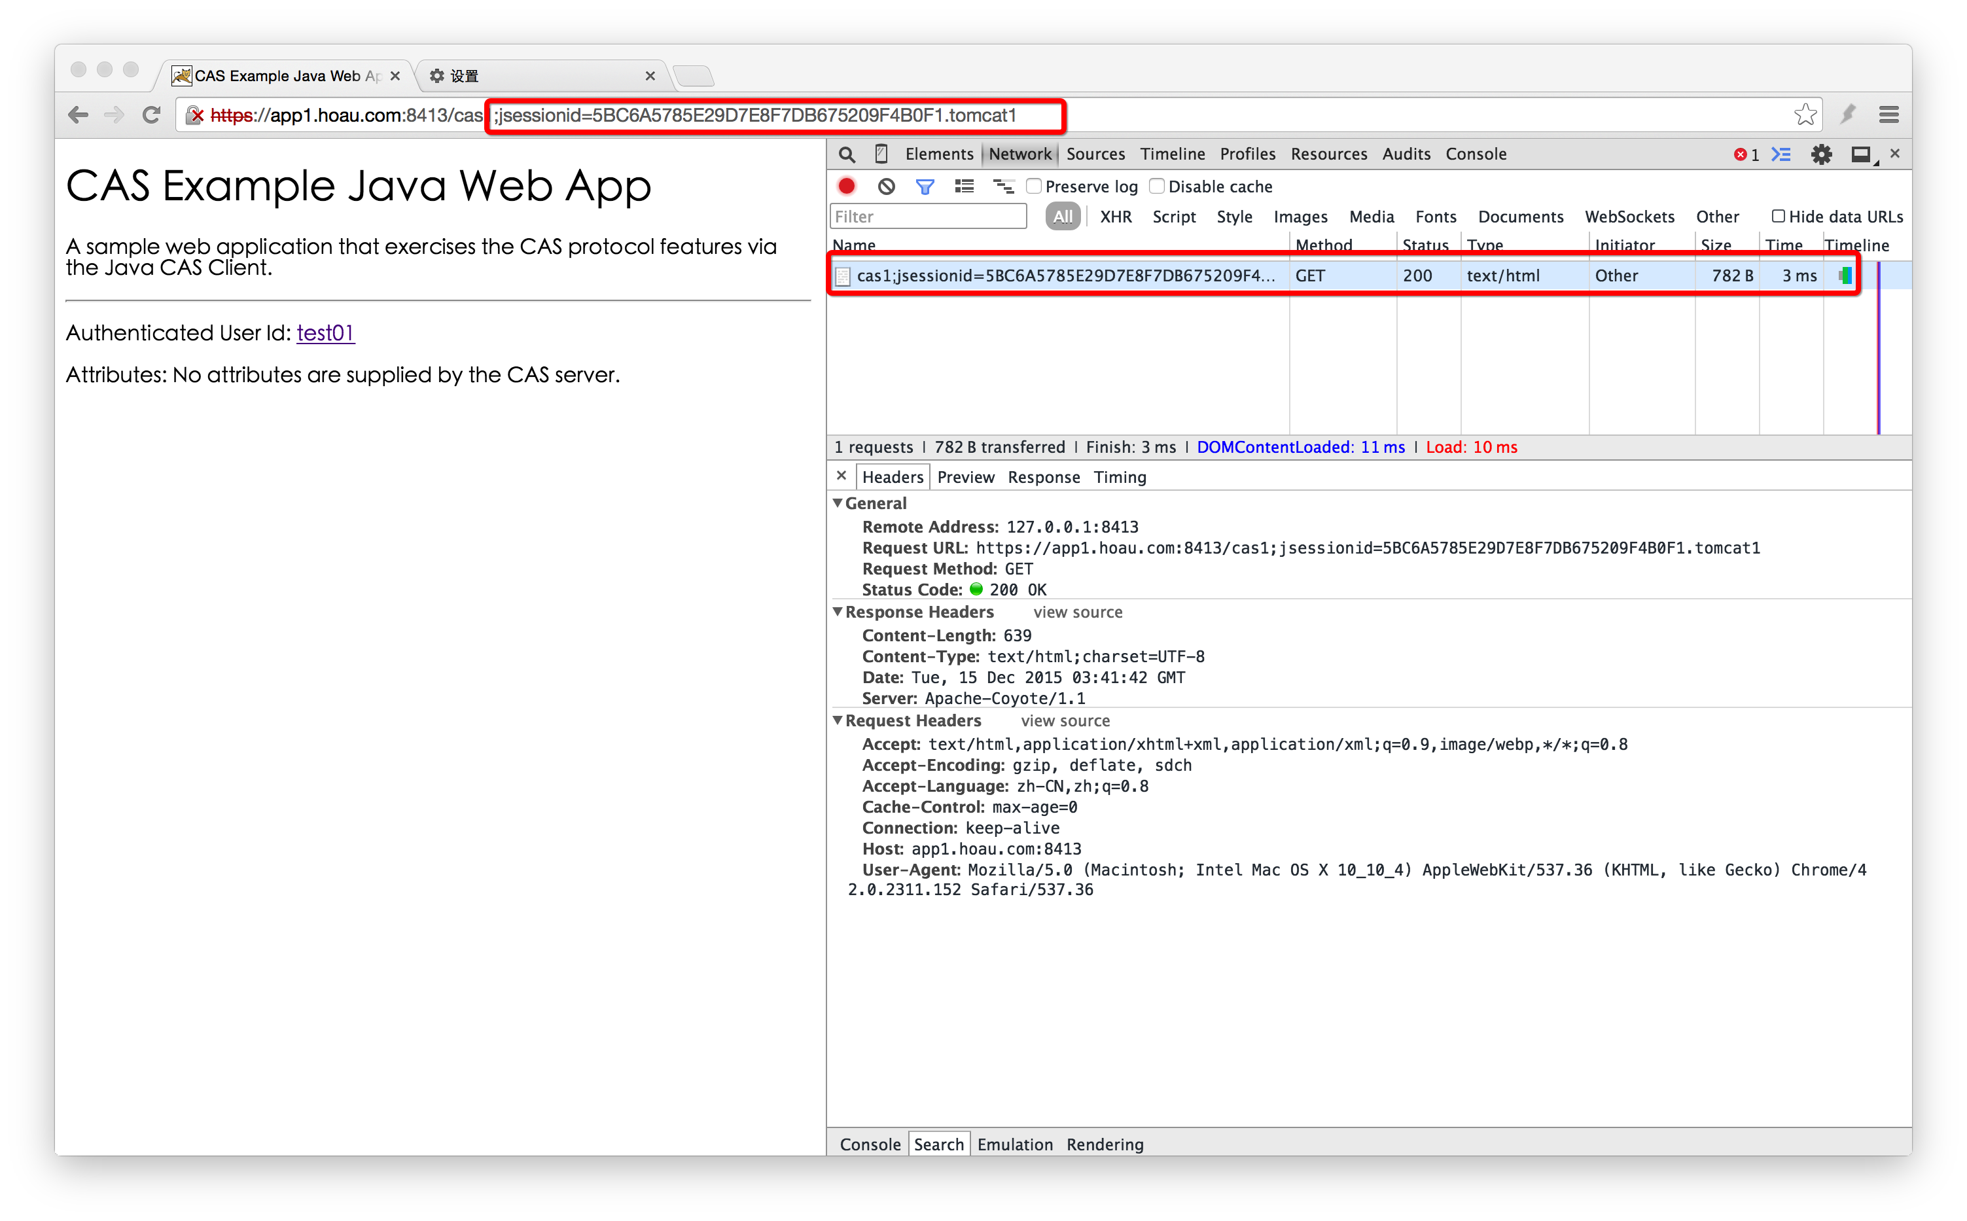Toggle device mode phone icon
1967x1221 pixels.
click(x=881, y=154)
